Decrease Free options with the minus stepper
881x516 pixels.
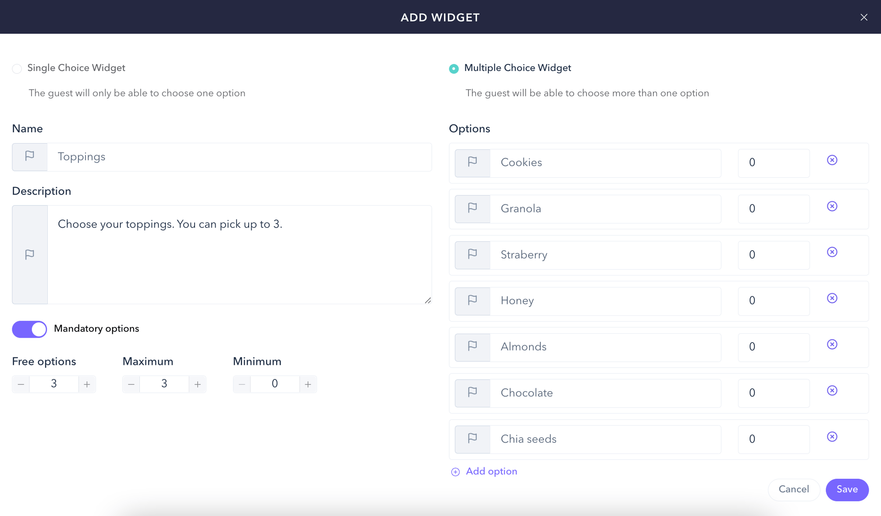click(x=21, y=384)
